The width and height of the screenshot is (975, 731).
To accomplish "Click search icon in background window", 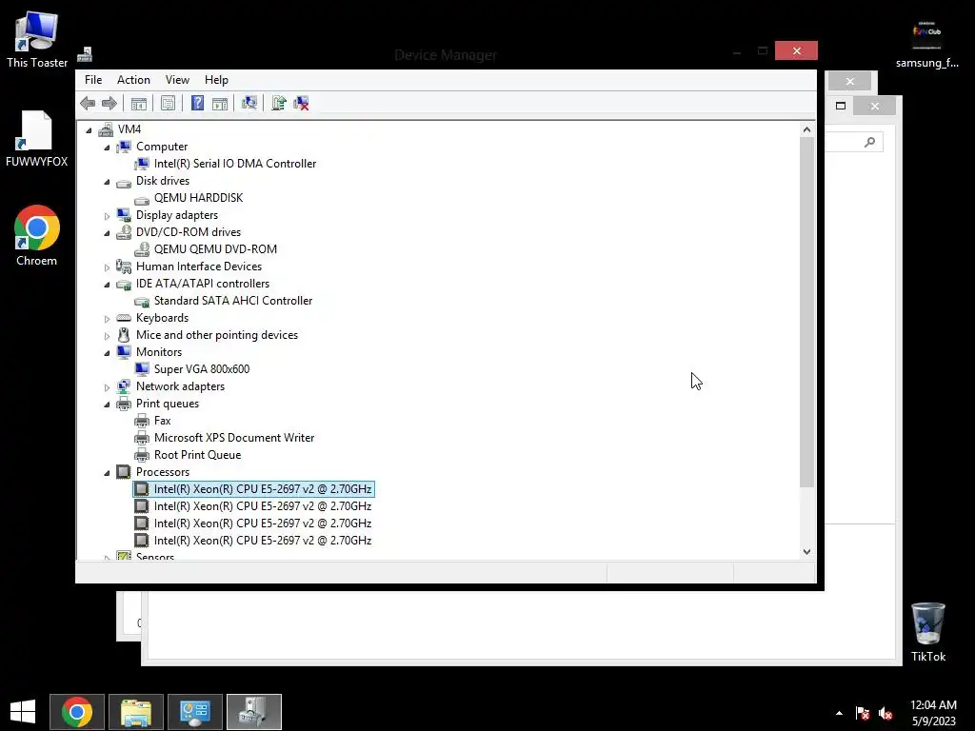I will [870, 143].
